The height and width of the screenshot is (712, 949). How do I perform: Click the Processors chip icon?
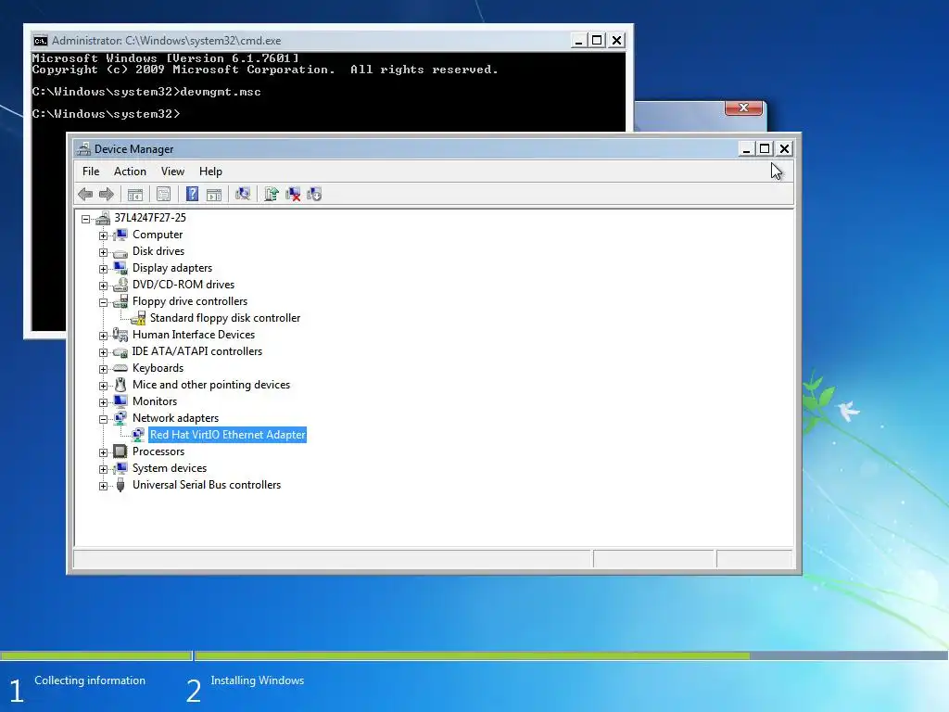120,451
